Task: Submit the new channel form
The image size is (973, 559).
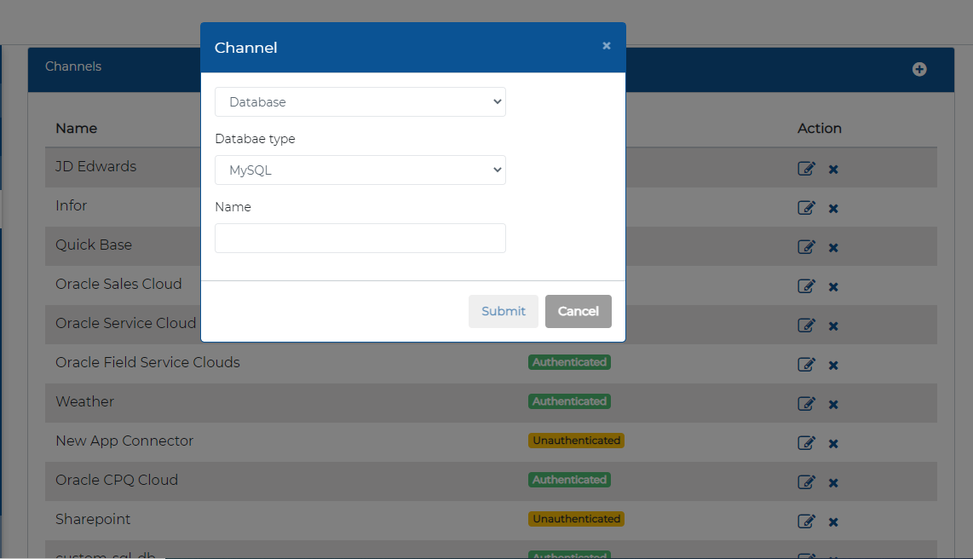Action: pyautogui.click(x=503, y=311)
